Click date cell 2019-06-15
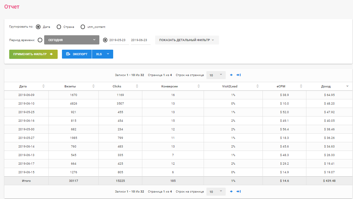This screenshot has width=353, height=199. coord(26,172)
